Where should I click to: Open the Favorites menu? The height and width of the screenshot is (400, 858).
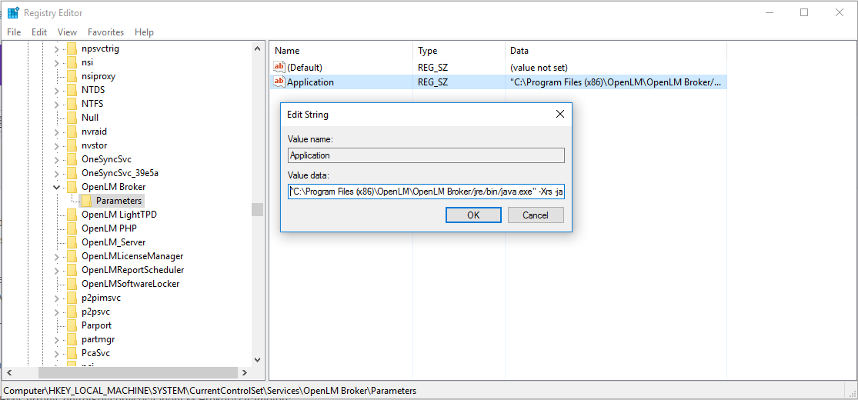105,32
